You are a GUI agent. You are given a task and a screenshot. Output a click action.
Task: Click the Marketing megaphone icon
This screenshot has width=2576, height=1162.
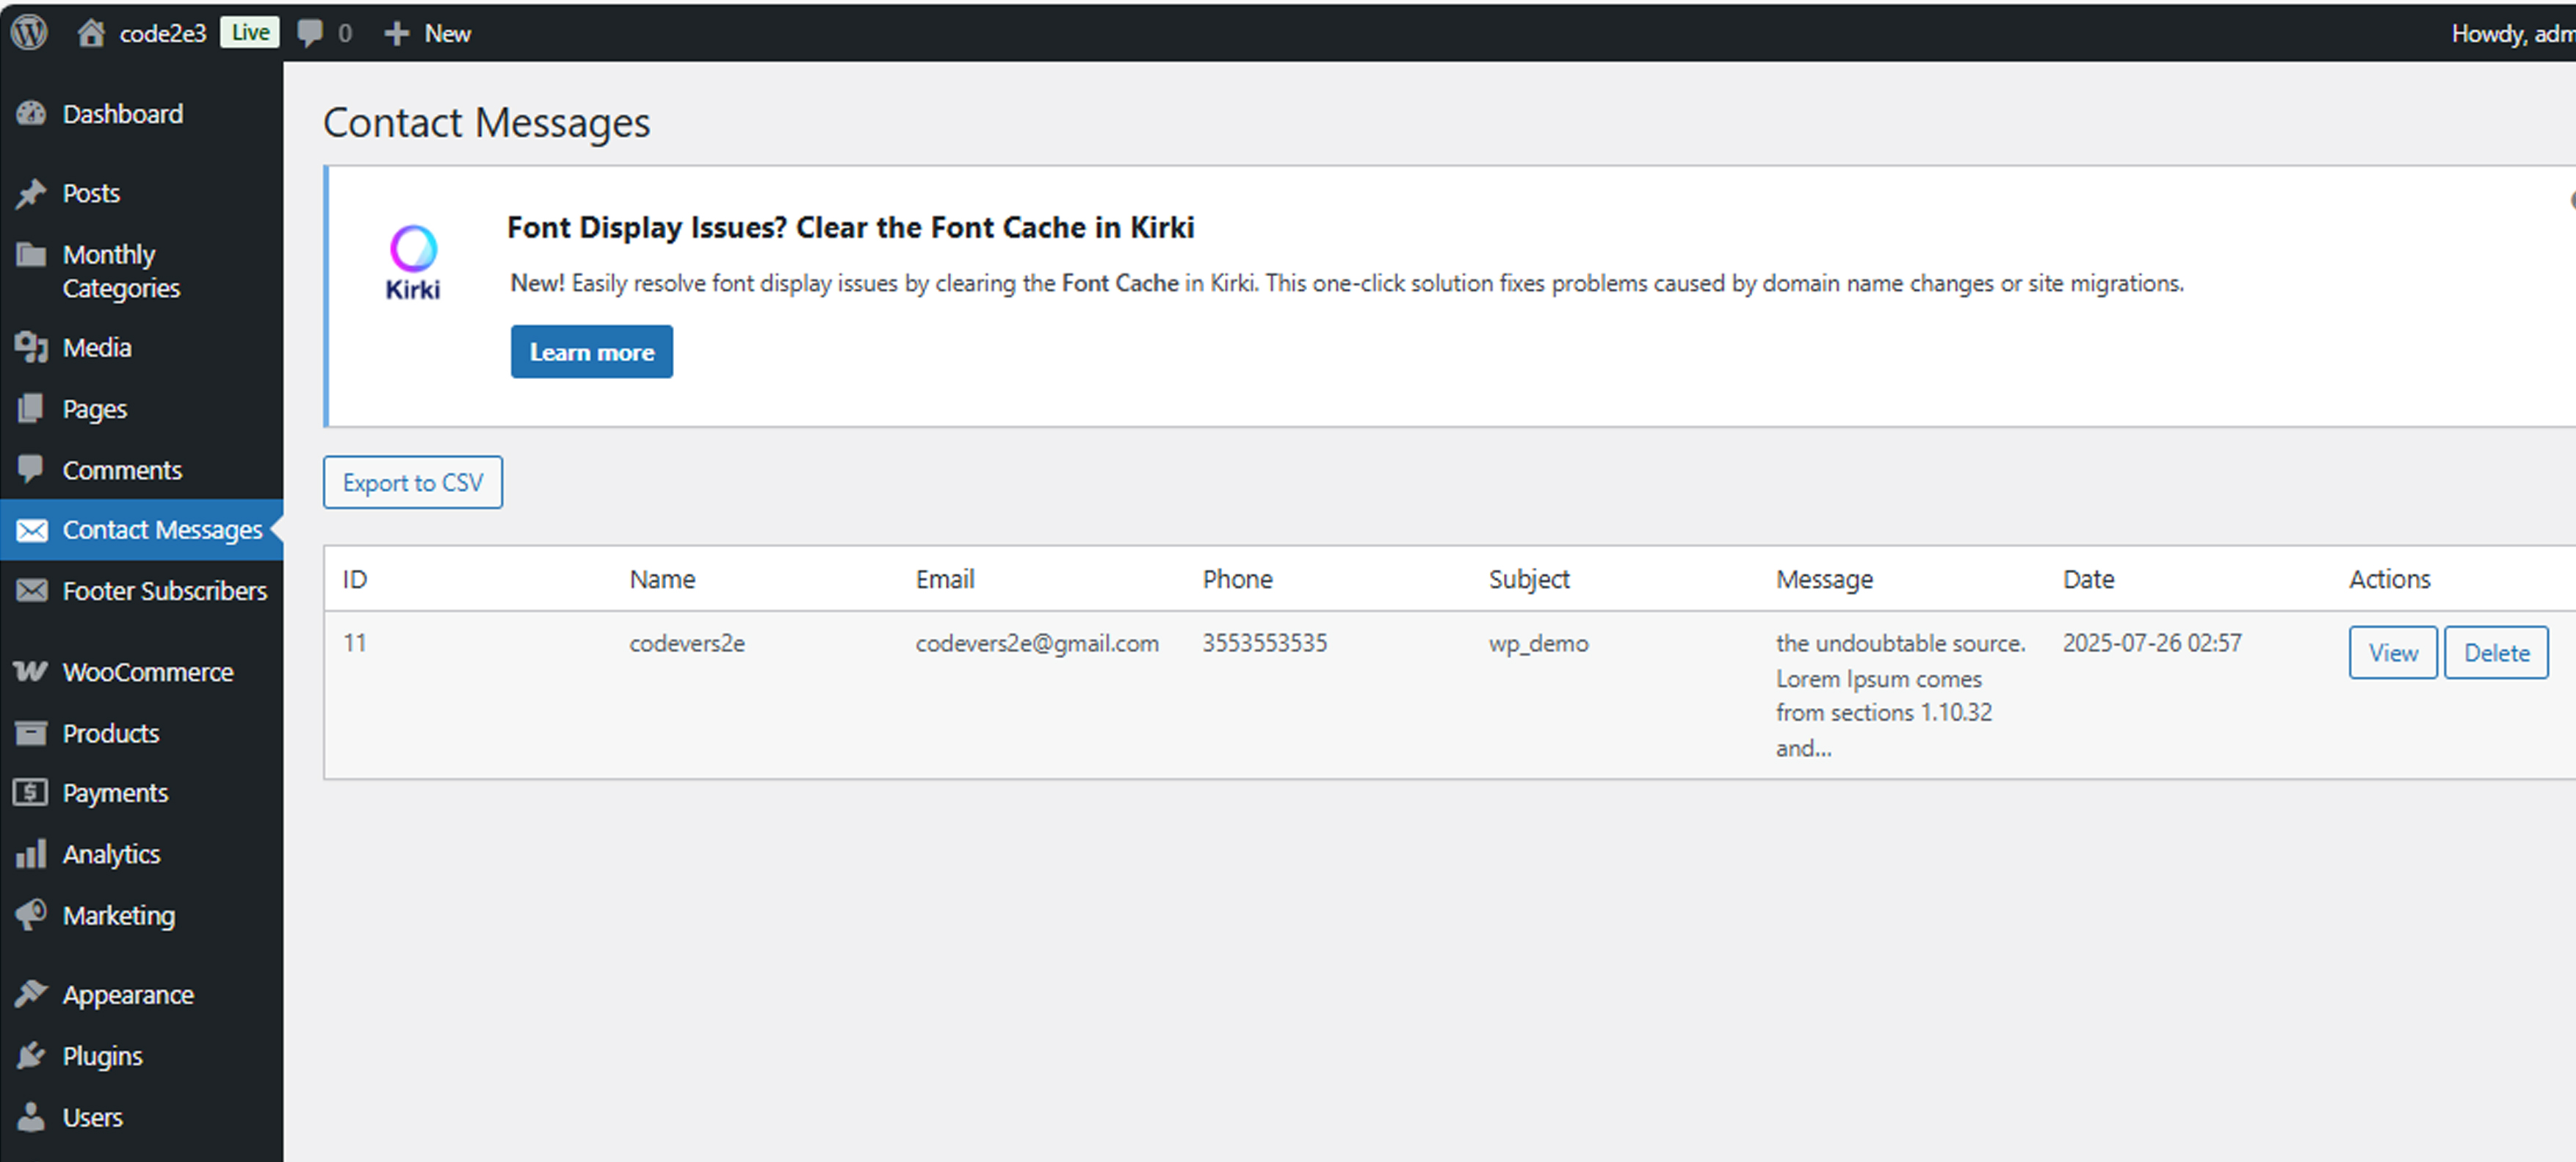click(x=31, y=914)
